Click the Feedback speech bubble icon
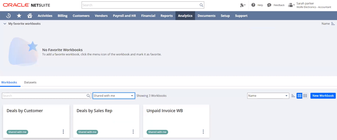This screenshot has height=140, width=337. (x=269, y=5)
